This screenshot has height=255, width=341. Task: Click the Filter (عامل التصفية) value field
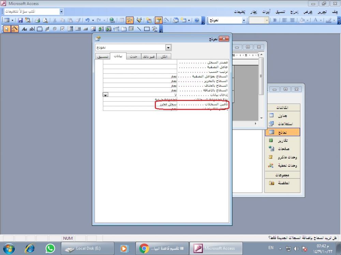pyautogui.click(x=140, y=67)
